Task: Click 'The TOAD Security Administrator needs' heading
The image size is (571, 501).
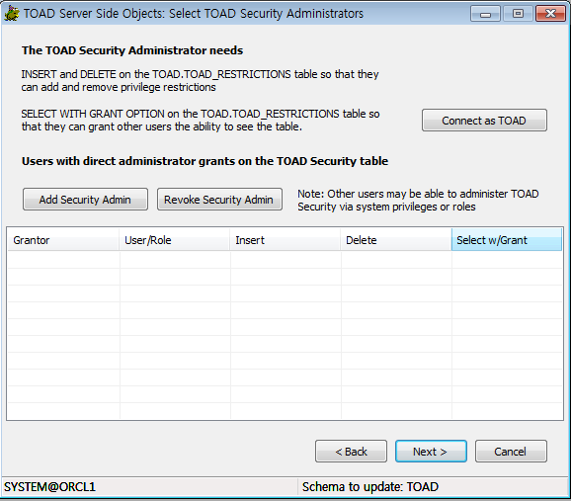Action: pyautogui.click(x=132, y=50)
